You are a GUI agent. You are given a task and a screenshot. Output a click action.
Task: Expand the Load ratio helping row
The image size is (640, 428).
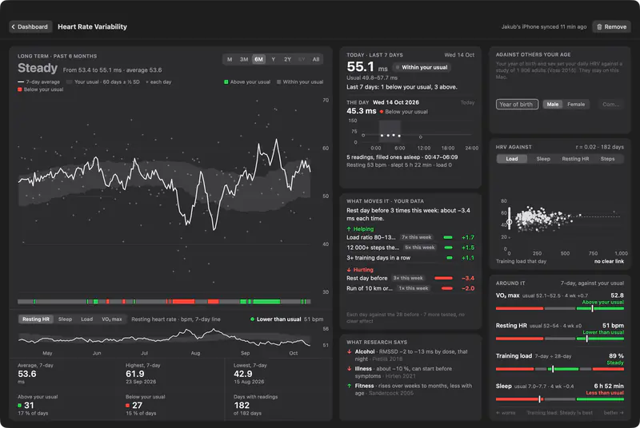point(410,237)
